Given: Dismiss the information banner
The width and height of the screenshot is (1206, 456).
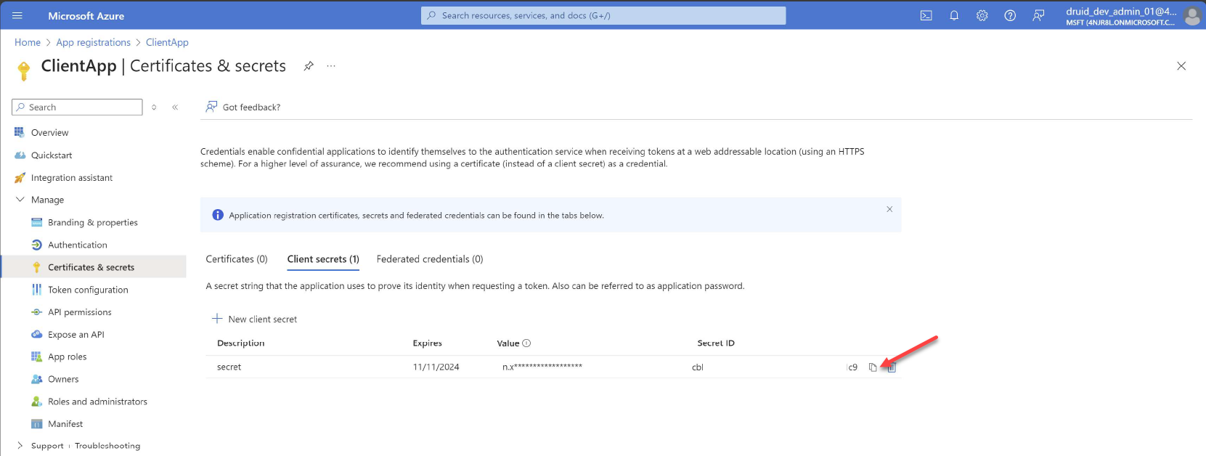Looking at the screenshot, I should tap(889, 209).
